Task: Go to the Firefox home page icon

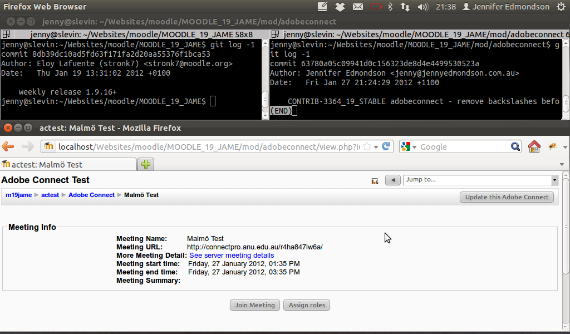Action: [x=534, y=146]
